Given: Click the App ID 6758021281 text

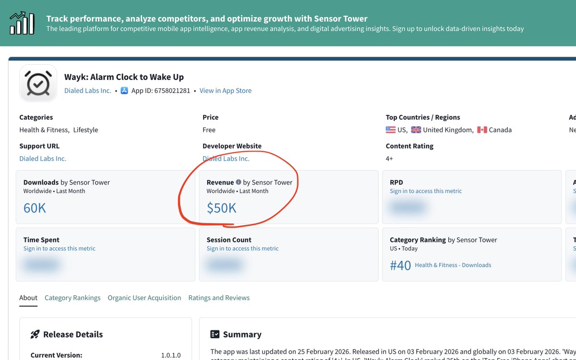Looking at the screenshot, I should tap(161, 91).
